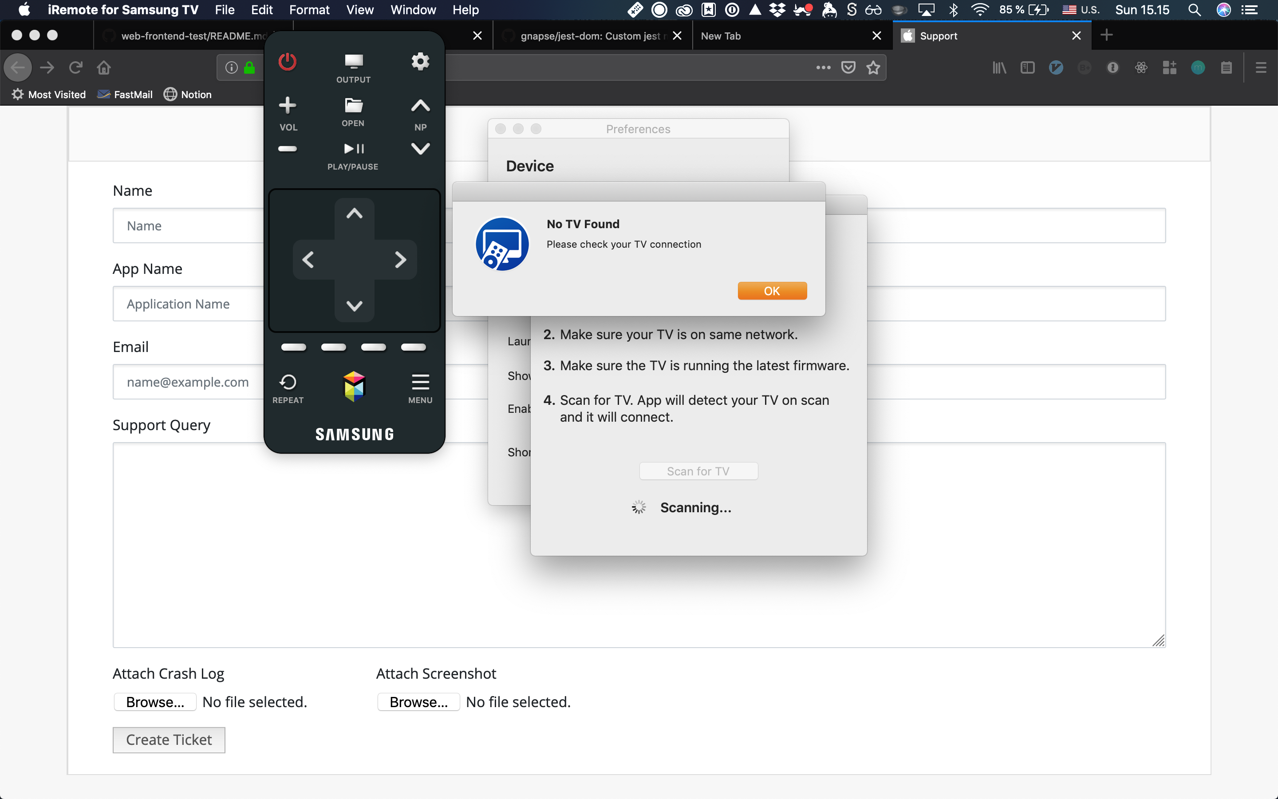Open the OUTPUT source selector on remote
The height and width of the screenshot is (799, 1278).
353,68
